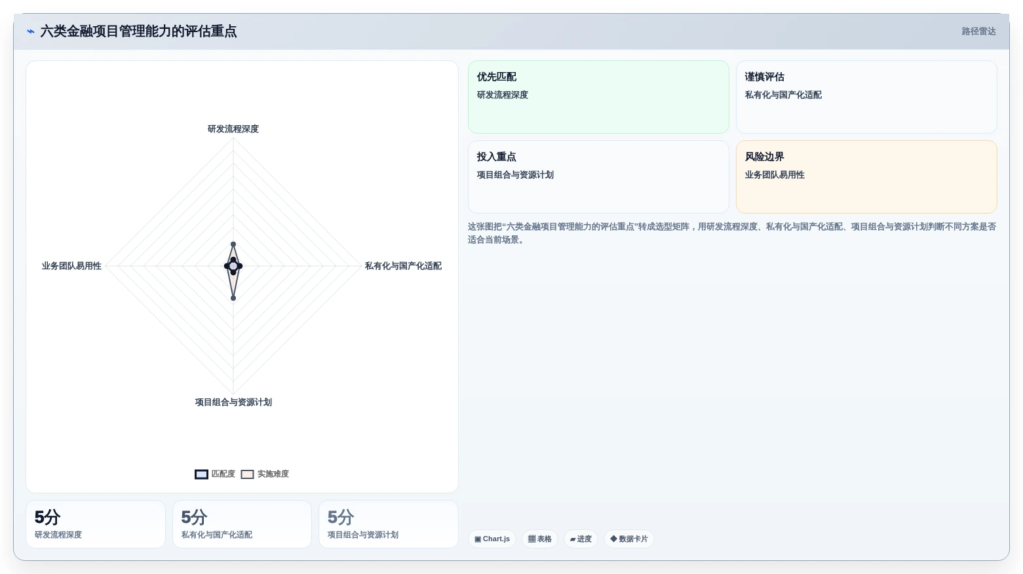Screen dimensions: 1023x574
Task: Select the 优先匹配 card
Action: (x=598, y=97)
